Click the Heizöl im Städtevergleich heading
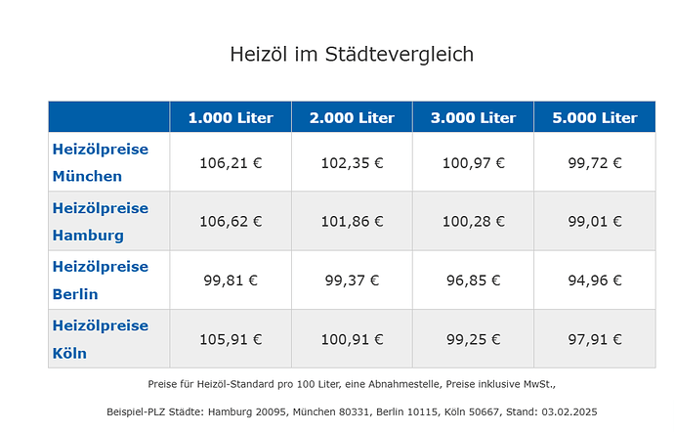Image resolution: width=674 pixels, height=432 pixels. pyautogui.click(x=352, y=54)
